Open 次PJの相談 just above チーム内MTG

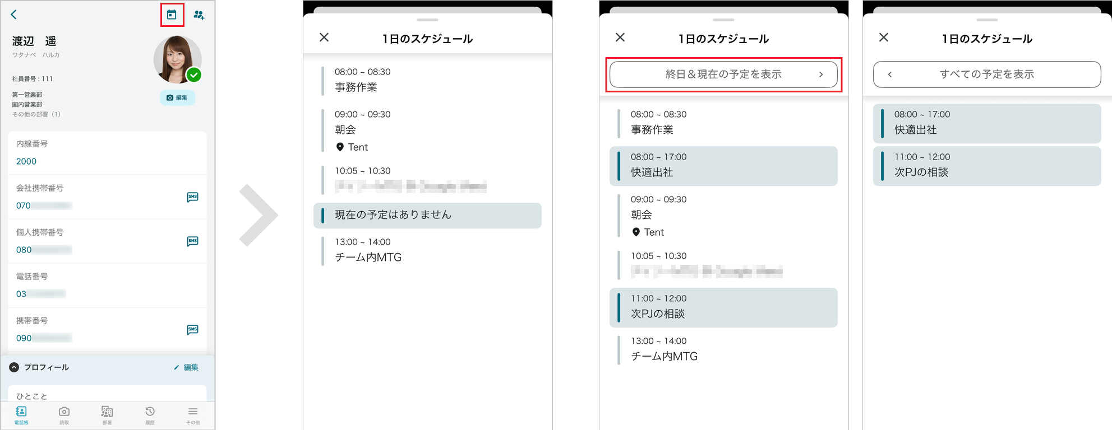pyautogui.click(x=723, y=307)
